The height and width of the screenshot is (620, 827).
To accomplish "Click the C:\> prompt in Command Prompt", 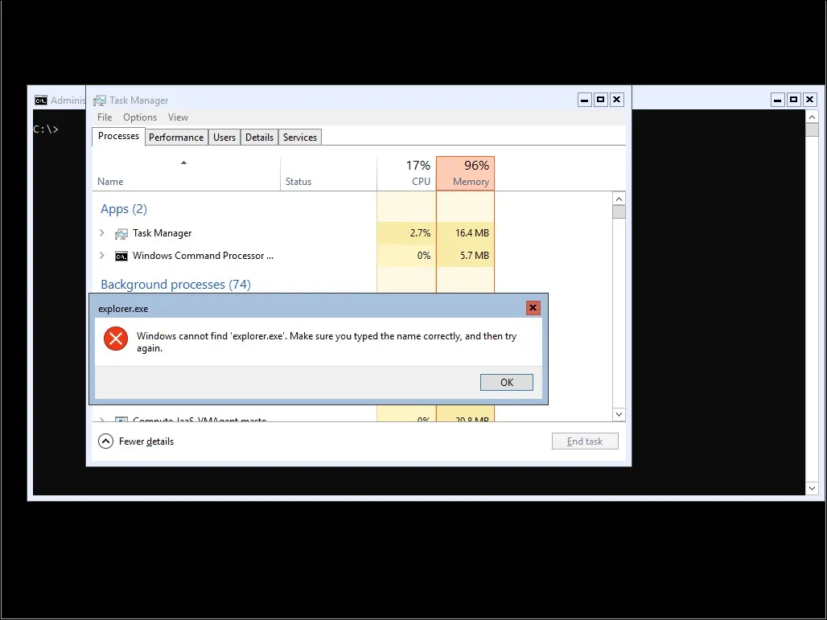I will point(46,129).
